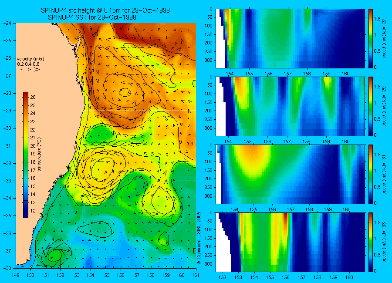The height and width of the screenshot is (283, 392).
Task: Click the "16" value on the temperature scale
Action: (33, 178)
